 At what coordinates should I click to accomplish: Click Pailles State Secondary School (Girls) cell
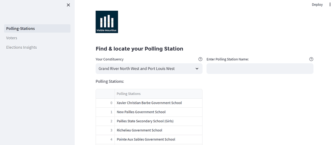click(x=145, y=121)
